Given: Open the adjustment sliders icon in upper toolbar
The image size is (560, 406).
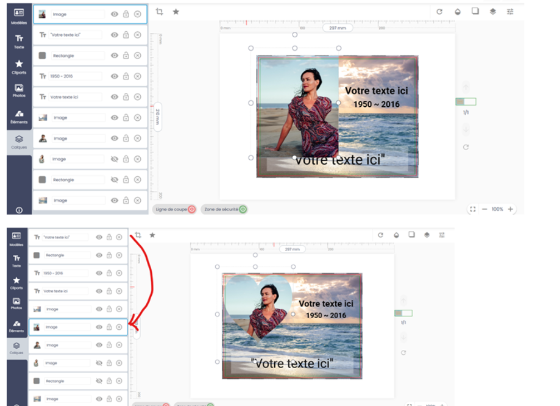Looking at the screenshot, I should pos(510,12).
